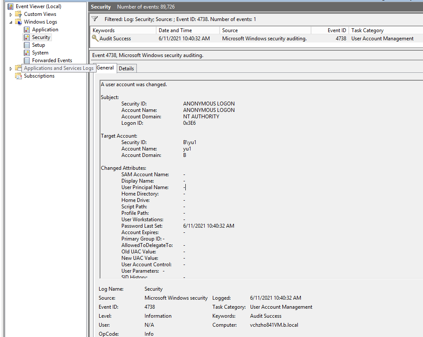Click Keywords value Audit Success in details
The width and height of the screenshot is (423, 337).
266,316
